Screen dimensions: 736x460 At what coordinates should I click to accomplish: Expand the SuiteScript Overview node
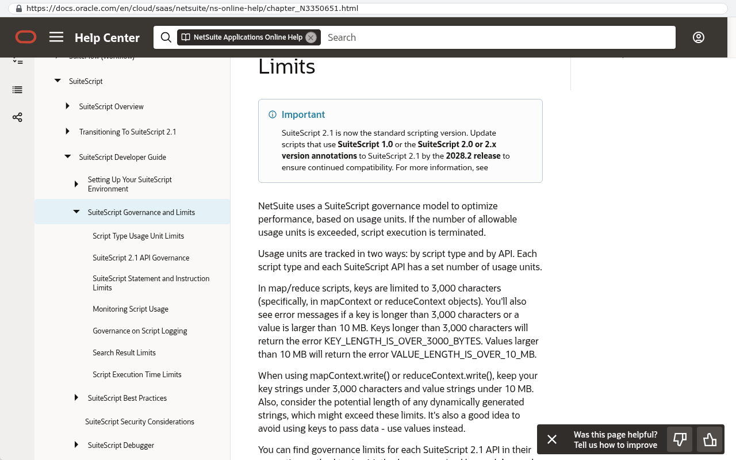[x=67, y=106]
